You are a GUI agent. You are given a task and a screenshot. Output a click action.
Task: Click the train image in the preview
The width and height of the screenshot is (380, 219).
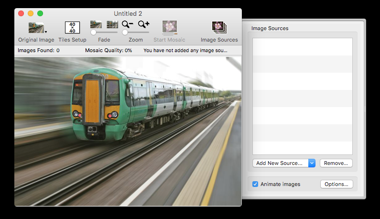pyautogui.click(x=128, y=131)
